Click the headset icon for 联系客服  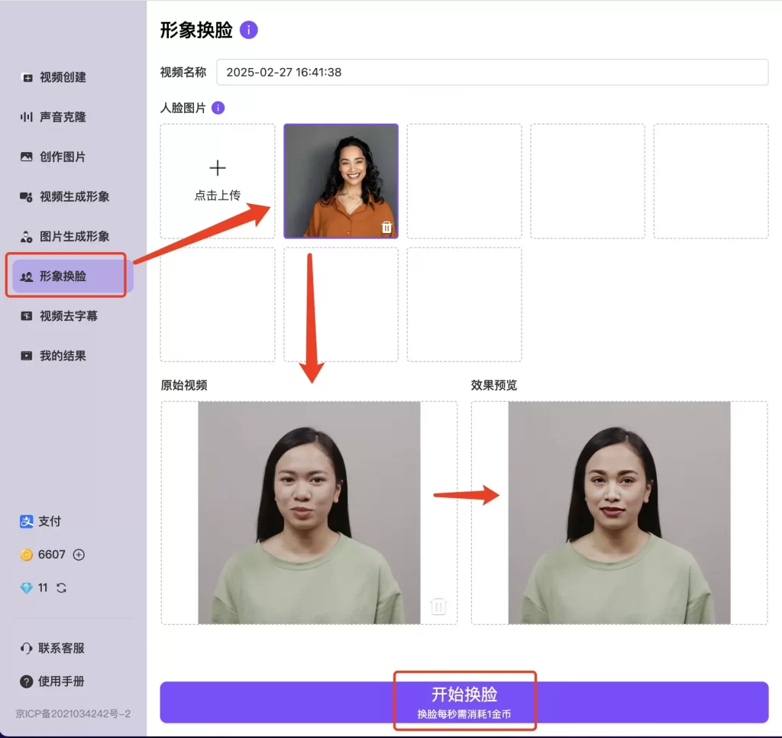(27, 648)
